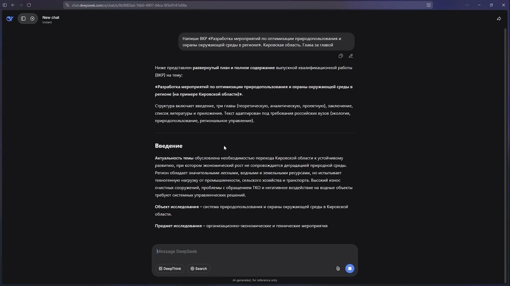Screen dimensions: 510x286
Task: Enable web Search mode
Action: pos(199,269)
